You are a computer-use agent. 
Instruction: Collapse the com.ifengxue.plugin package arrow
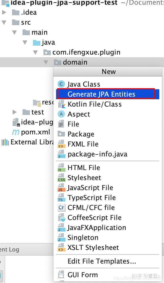35,52
